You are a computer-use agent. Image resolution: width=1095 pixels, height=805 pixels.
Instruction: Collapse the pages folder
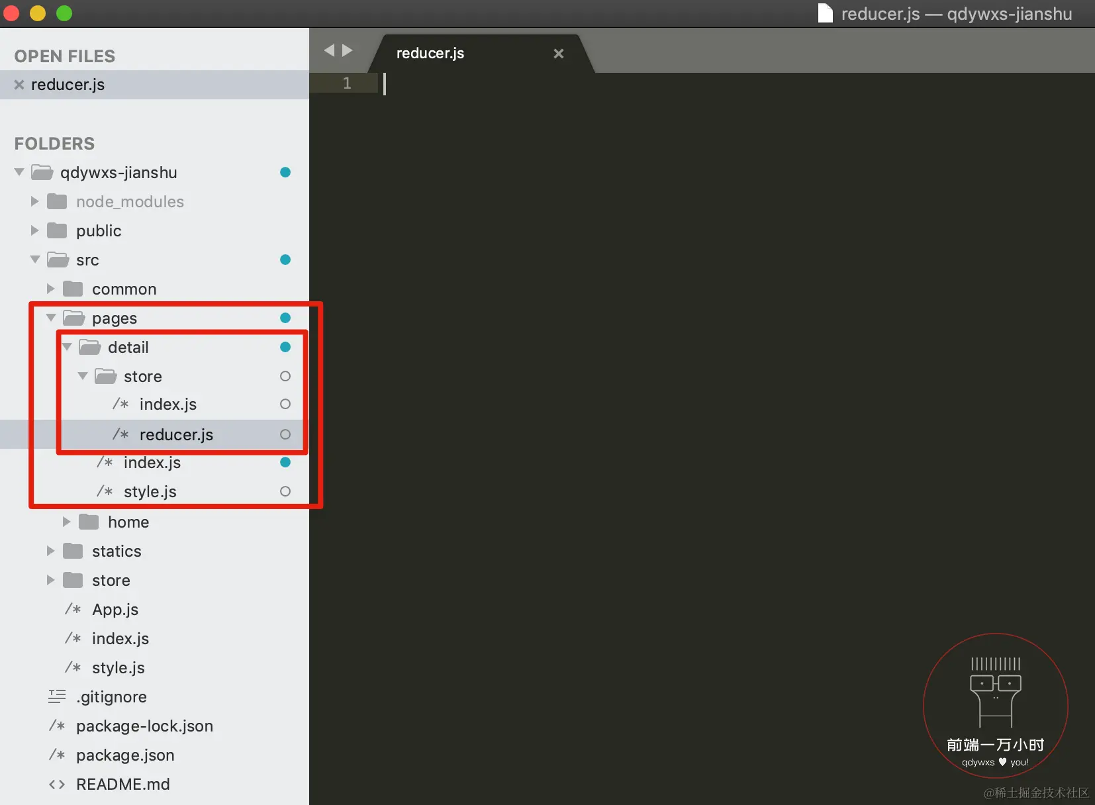51,318
